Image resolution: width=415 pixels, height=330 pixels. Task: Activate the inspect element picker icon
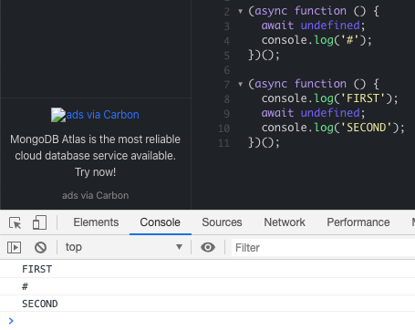point(15,222)
